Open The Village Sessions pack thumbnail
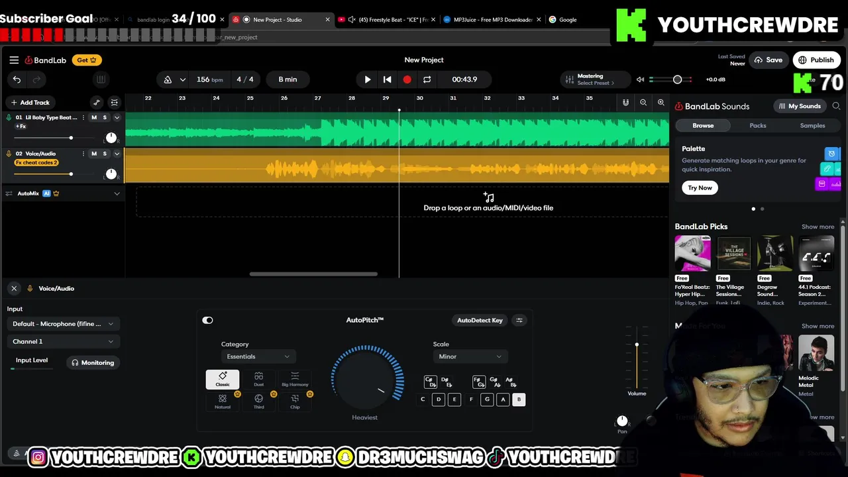The height and width of the screenshot is (477, 848). 733,253
